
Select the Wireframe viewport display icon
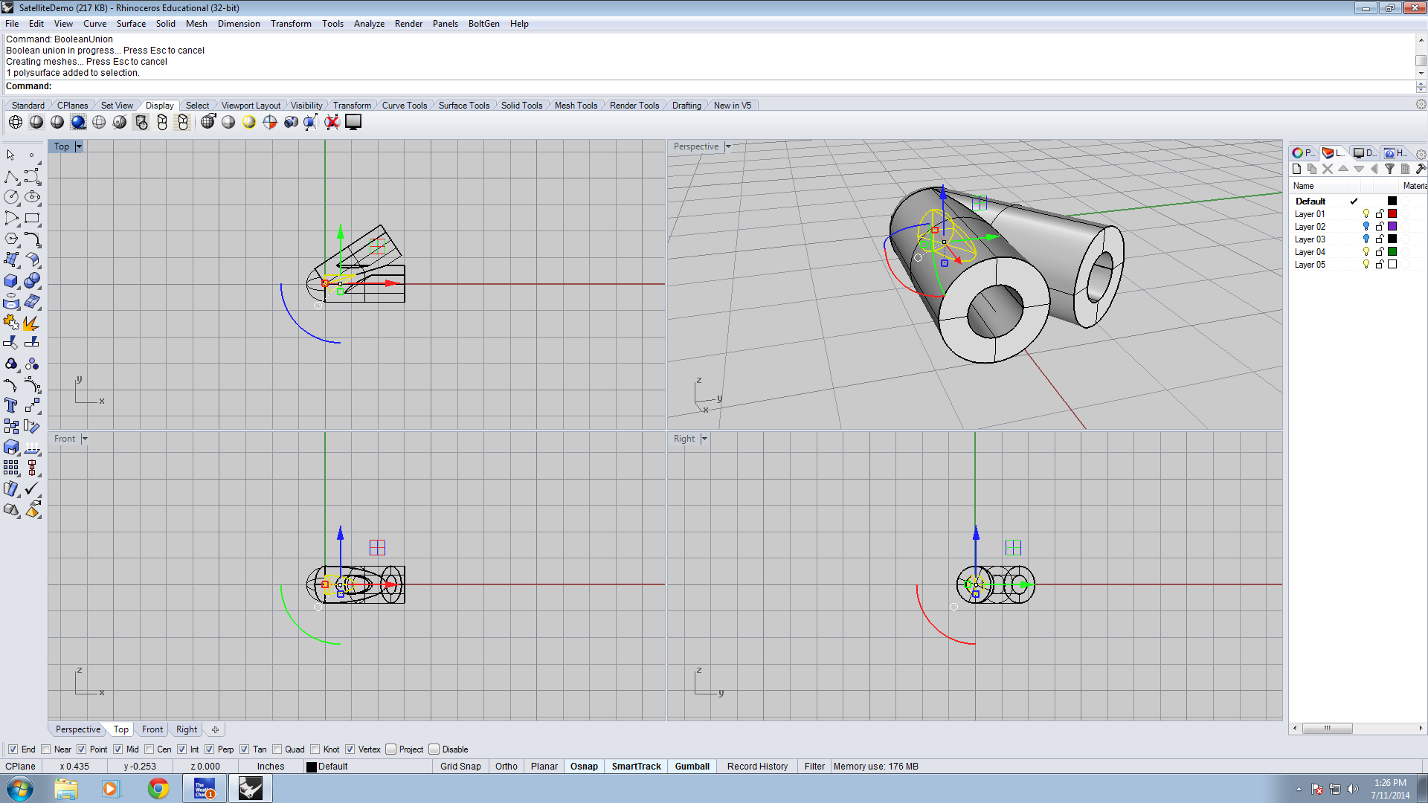(x=16, y=122)
